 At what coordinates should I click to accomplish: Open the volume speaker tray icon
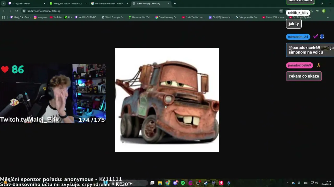coord(317,183)
